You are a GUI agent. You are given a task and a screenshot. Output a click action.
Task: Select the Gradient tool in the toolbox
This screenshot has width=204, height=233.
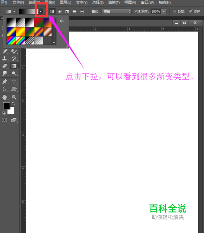pos(14,66)
